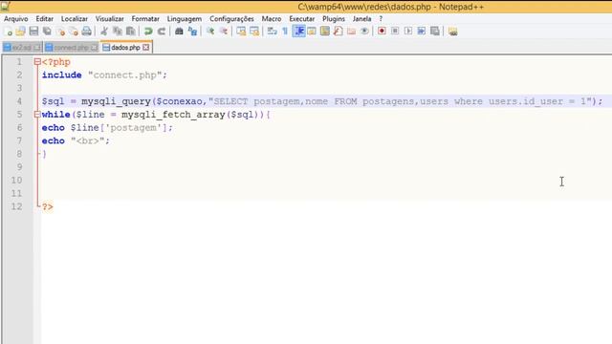
Task: Open the Document Map panel icon
Action: [x=325, y=32]
